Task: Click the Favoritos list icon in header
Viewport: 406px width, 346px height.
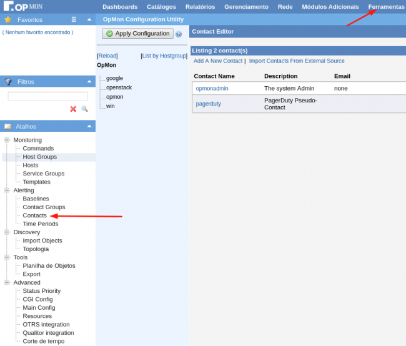Action: [x=74, y=19]
